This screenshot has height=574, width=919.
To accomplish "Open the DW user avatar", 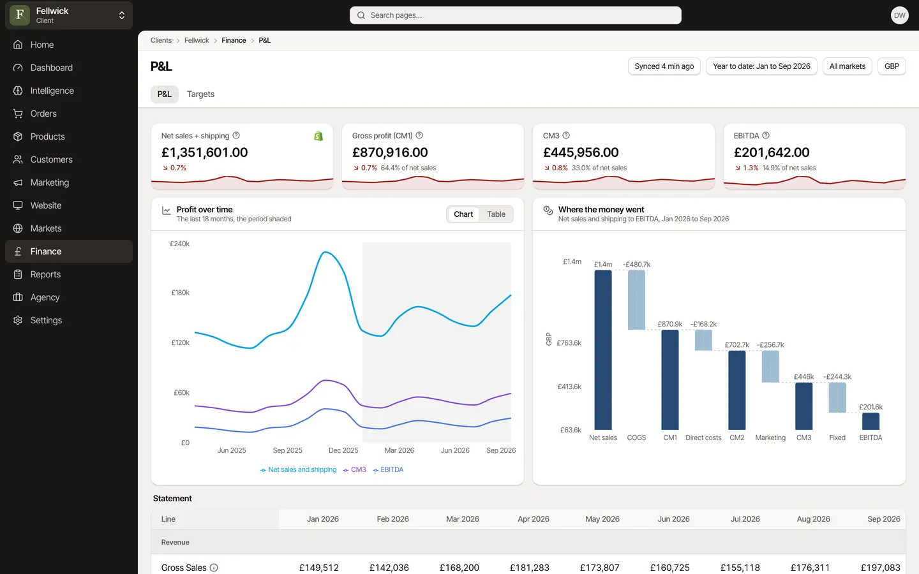I will [x=899, y=15].
